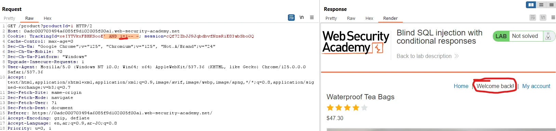This screenshot has width=556, height=131.
Task: Click the My account link
Action: tap(536, 86)
